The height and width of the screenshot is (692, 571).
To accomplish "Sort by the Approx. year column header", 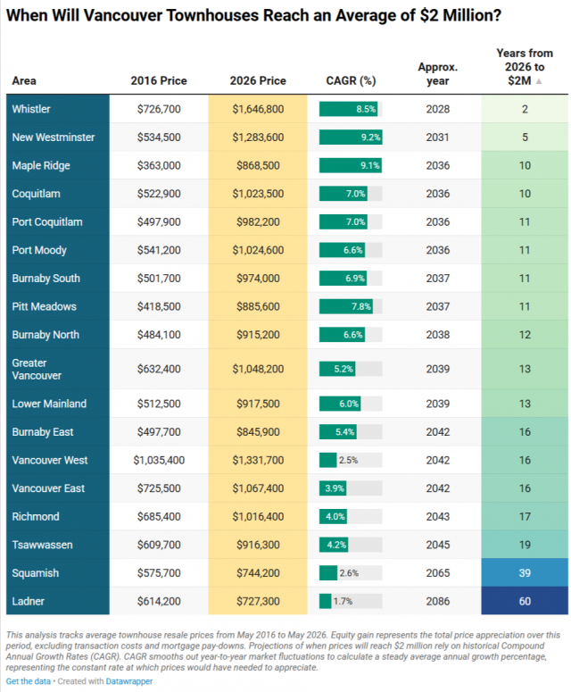I will (438, 74).
